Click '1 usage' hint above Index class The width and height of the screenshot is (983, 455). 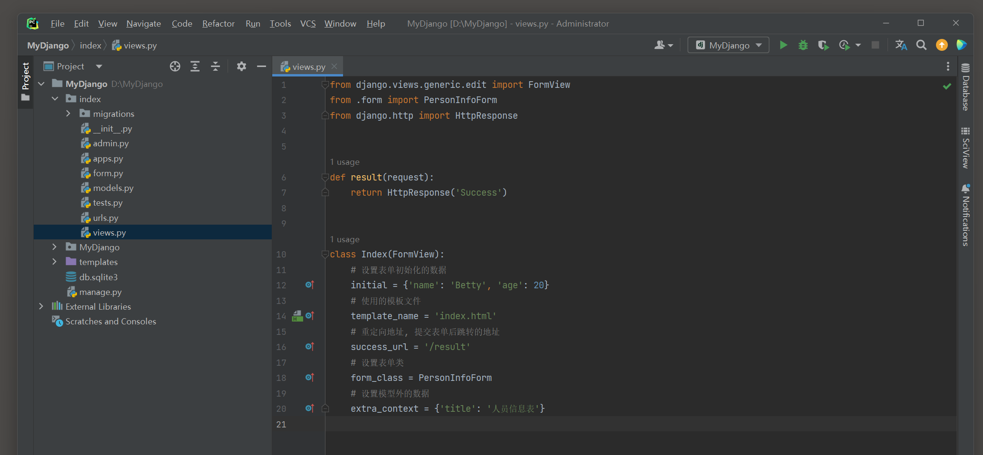point(345,239)
